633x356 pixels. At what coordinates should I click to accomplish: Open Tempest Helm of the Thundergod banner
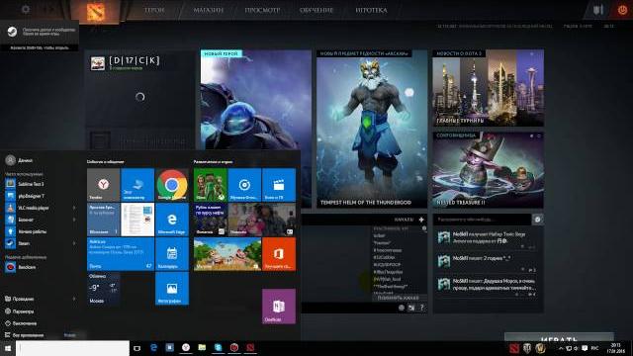[372, 130]
